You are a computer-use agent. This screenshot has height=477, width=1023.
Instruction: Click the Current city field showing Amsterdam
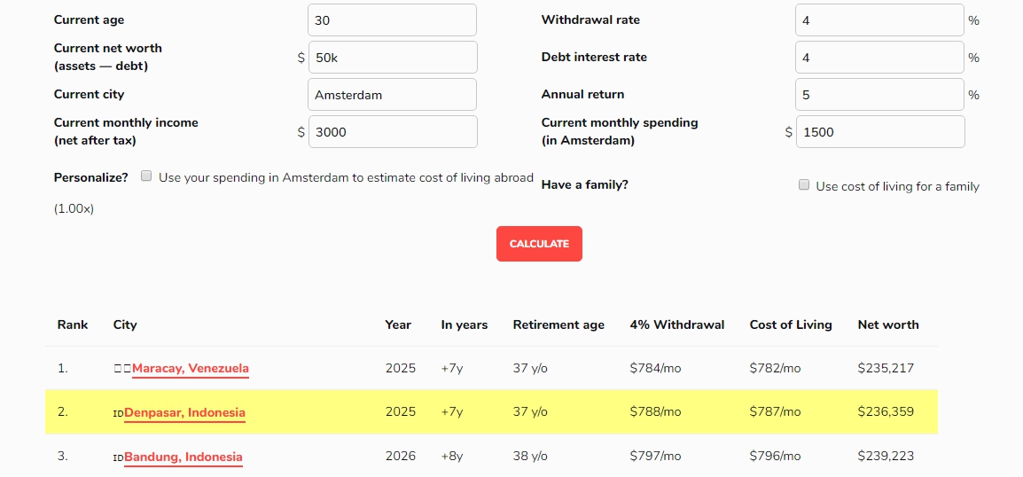tap(392, 95)
